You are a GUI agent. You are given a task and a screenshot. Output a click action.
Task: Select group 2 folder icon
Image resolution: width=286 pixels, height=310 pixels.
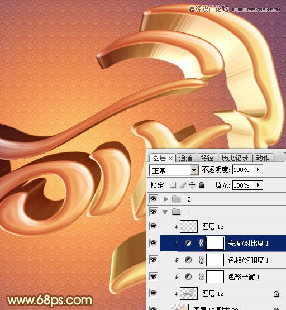(177, 199)
